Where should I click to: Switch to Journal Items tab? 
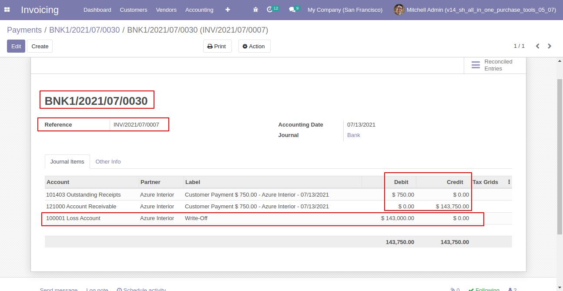(x=67, y=161)
